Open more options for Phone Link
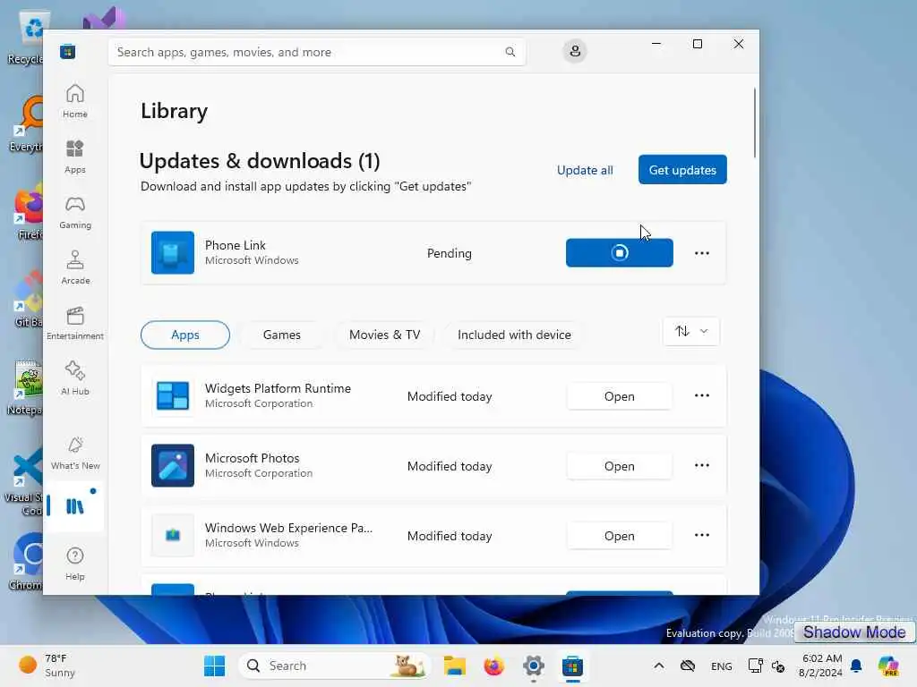This screenshot has width=917, height=687. coord(702,253)
